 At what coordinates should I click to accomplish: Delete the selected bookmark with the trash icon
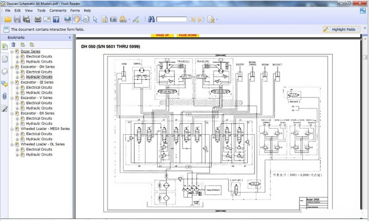point(13,45)
